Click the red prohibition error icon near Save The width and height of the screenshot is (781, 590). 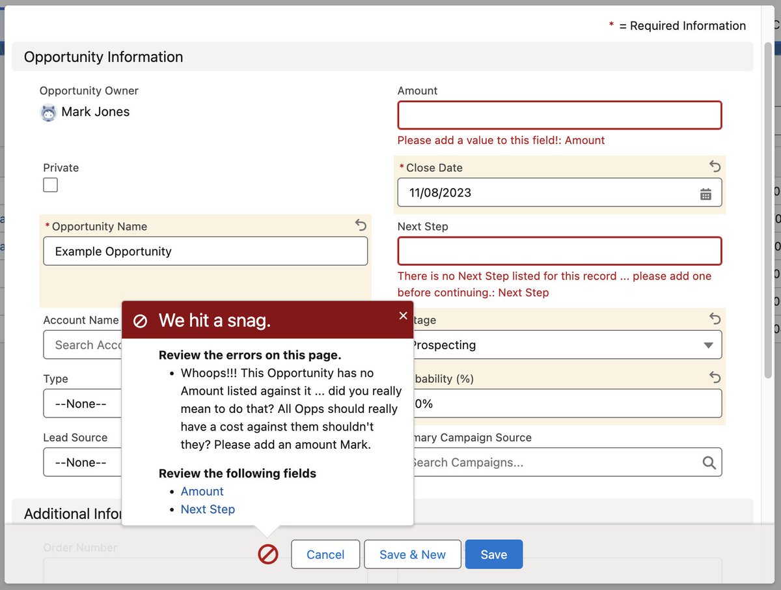point(267,554)
